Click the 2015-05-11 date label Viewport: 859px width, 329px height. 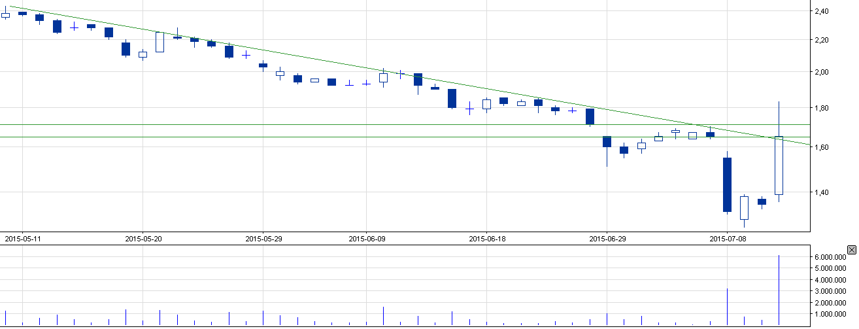[x=22, y=239]
